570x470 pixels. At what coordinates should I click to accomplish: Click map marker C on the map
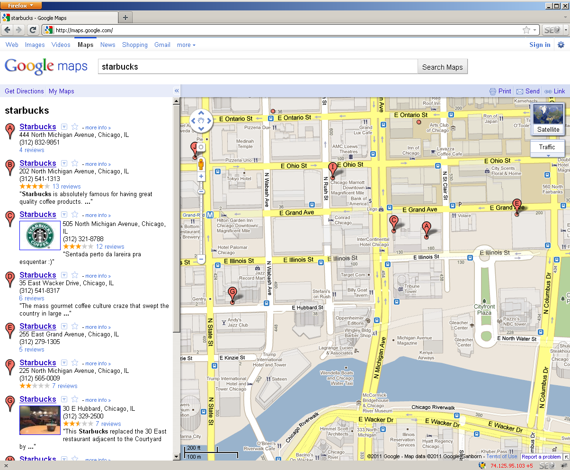(393, 224)
